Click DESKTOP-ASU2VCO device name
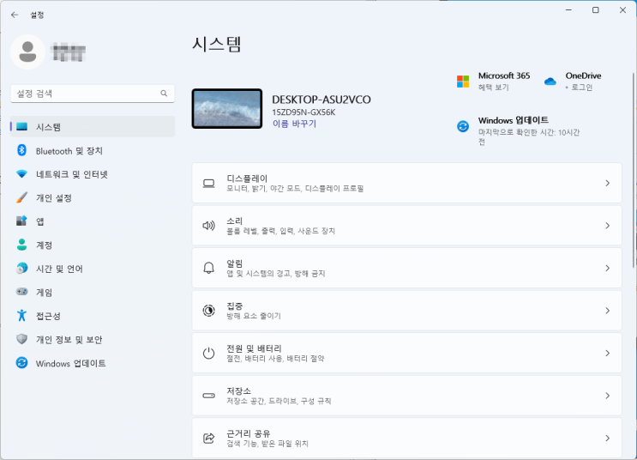The height and width of the screenshot is (460, 637). click(322, 100)
